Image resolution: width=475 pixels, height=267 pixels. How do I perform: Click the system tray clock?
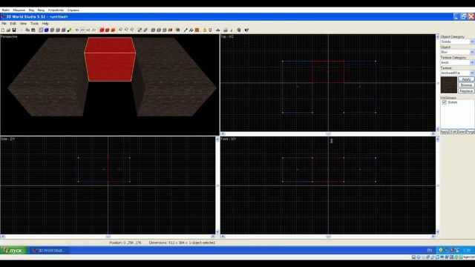click(467, 251)
